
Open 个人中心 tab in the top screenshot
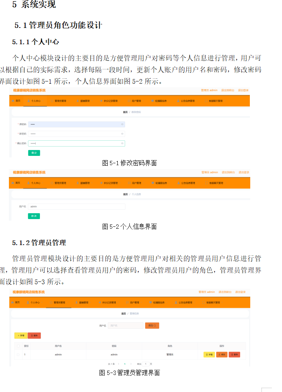pos(34,101)
